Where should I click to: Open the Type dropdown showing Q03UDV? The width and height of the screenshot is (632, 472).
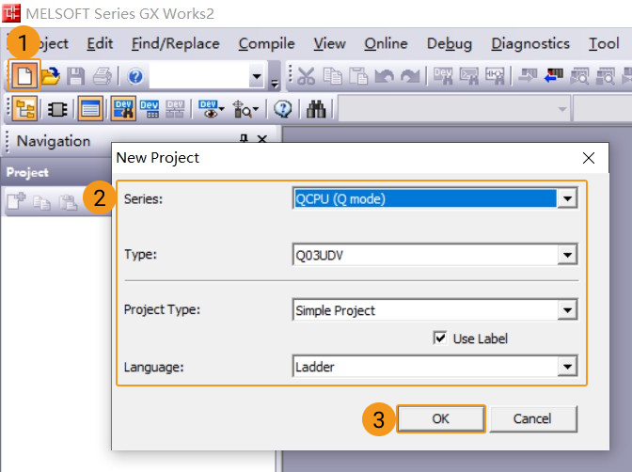pyautogui.click(x=567, y=255)
